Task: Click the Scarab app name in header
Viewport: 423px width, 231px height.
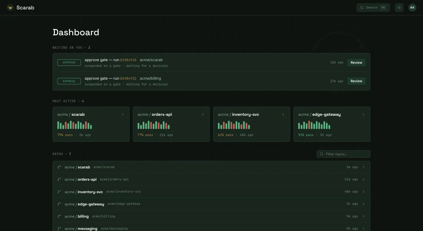Action: tap(25, 8)
